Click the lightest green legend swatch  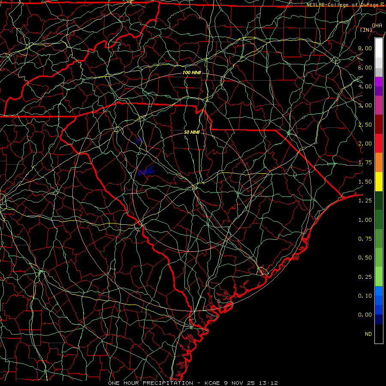(x=379, y=277)
